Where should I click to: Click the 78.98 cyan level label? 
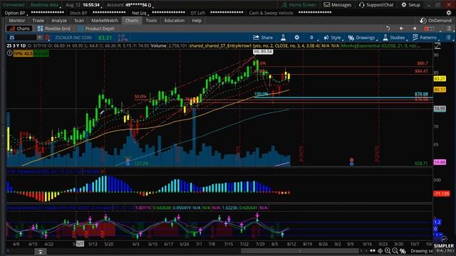click(x=421, y=94)
